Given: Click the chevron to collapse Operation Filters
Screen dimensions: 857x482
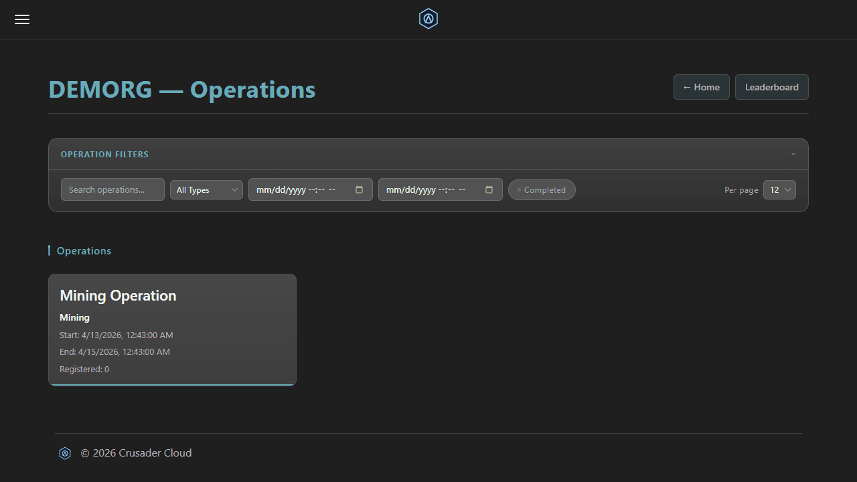Looking at the screenshot, I should point(793,154).
